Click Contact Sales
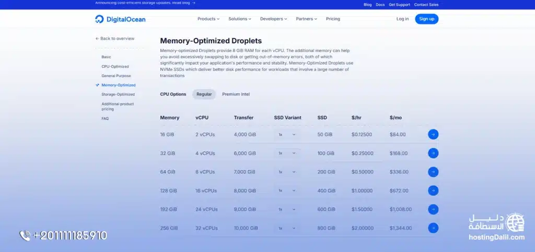 [426, 5]
